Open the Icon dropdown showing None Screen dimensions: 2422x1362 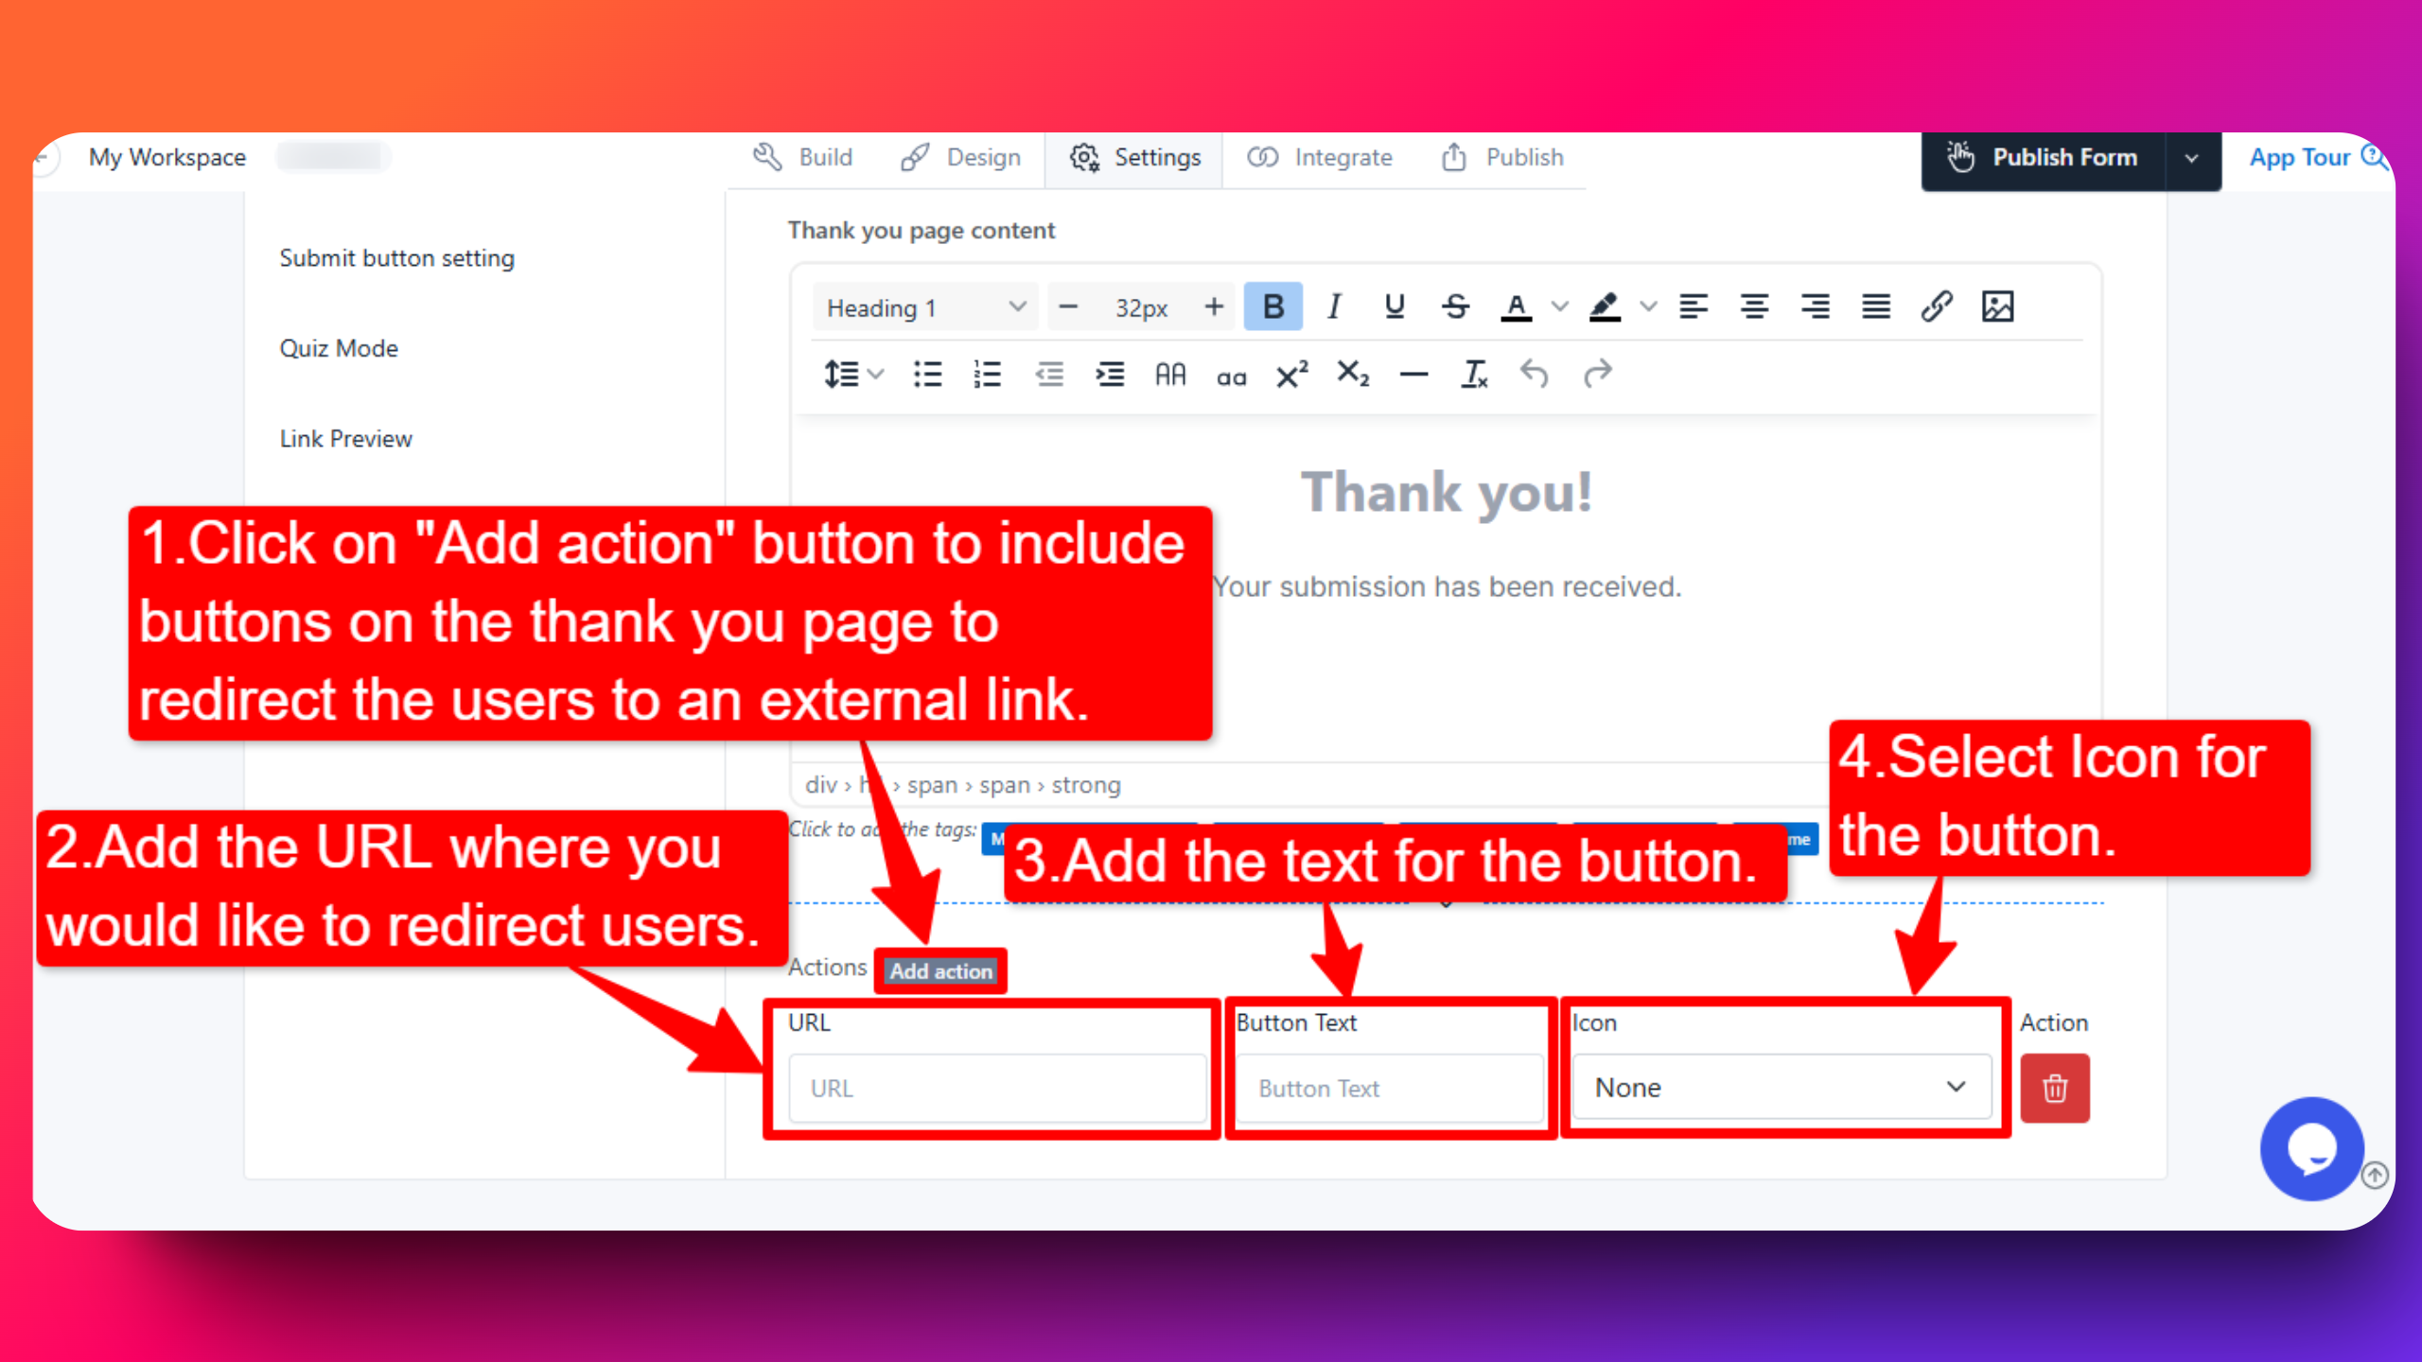click(x=1781, y=1088)
